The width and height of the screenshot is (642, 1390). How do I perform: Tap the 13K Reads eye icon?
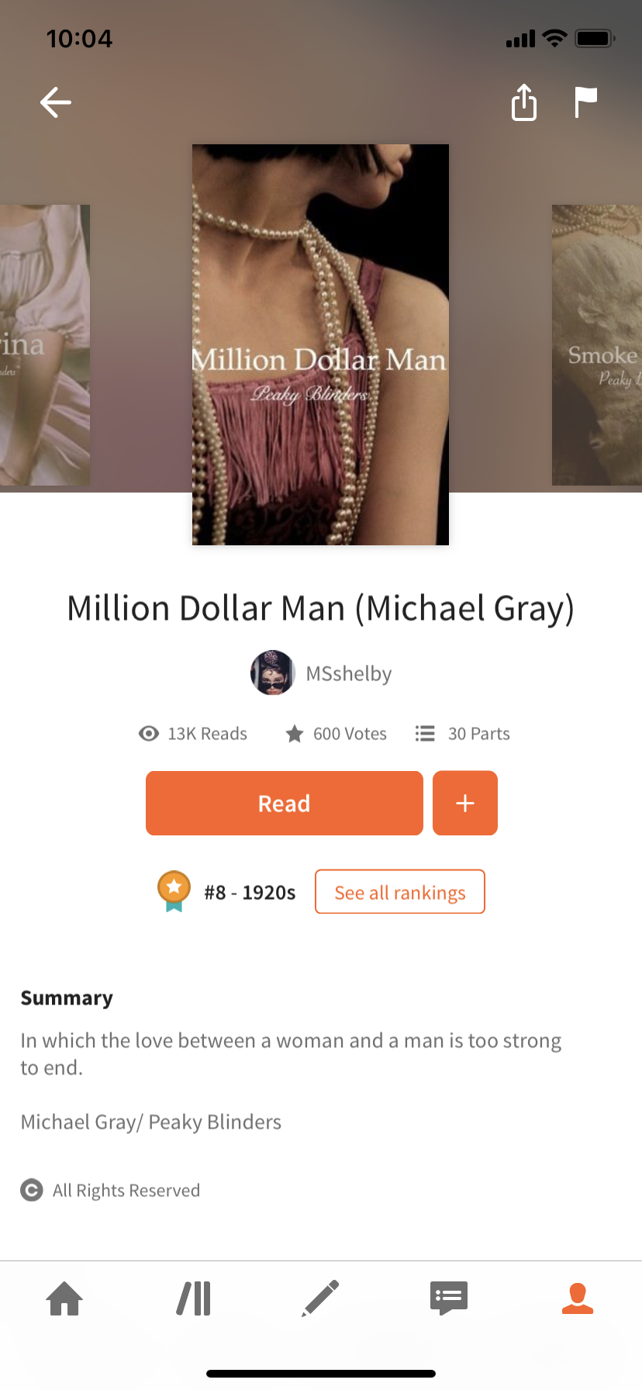[x=149, y=734]
